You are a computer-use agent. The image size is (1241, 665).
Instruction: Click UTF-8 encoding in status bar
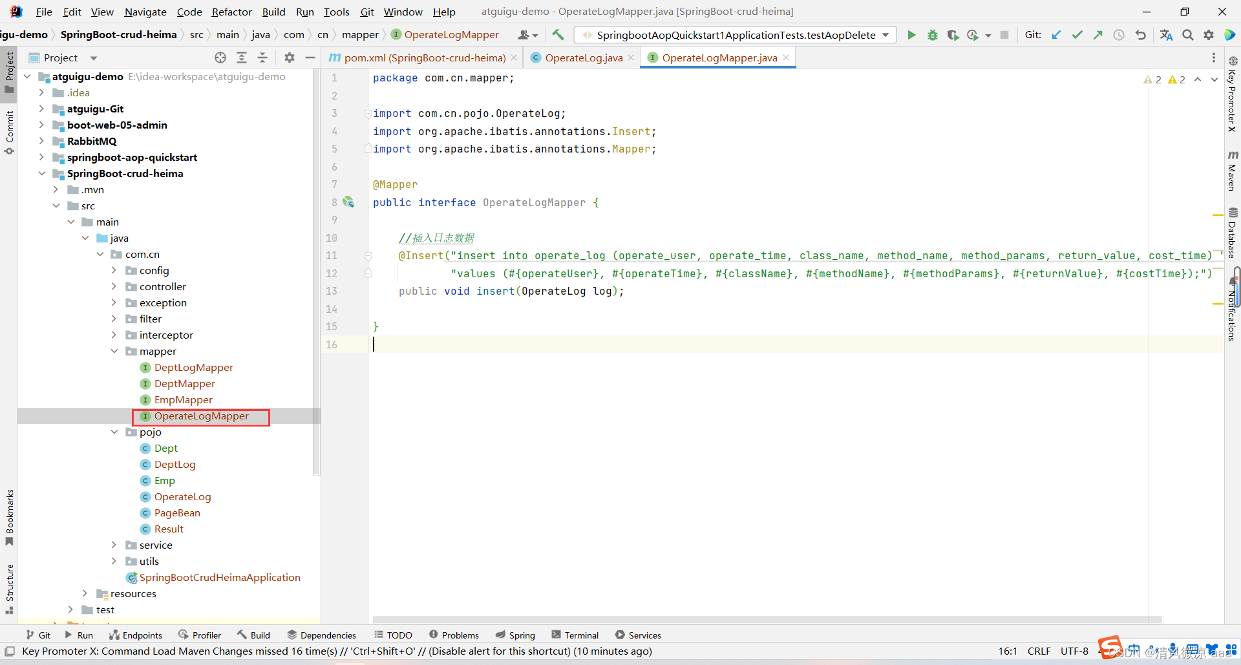1074,651
